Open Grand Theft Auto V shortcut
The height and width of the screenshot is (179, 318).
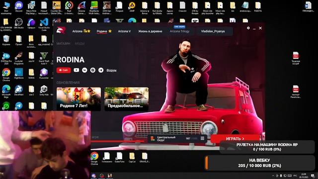[44, 58]
